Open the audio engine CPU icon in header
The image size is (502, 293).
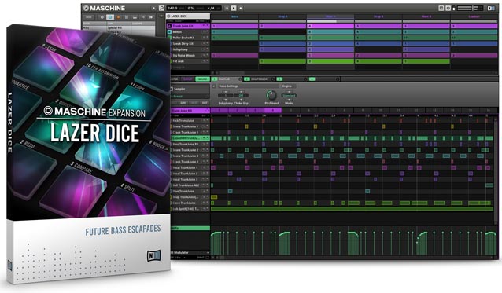448,9
